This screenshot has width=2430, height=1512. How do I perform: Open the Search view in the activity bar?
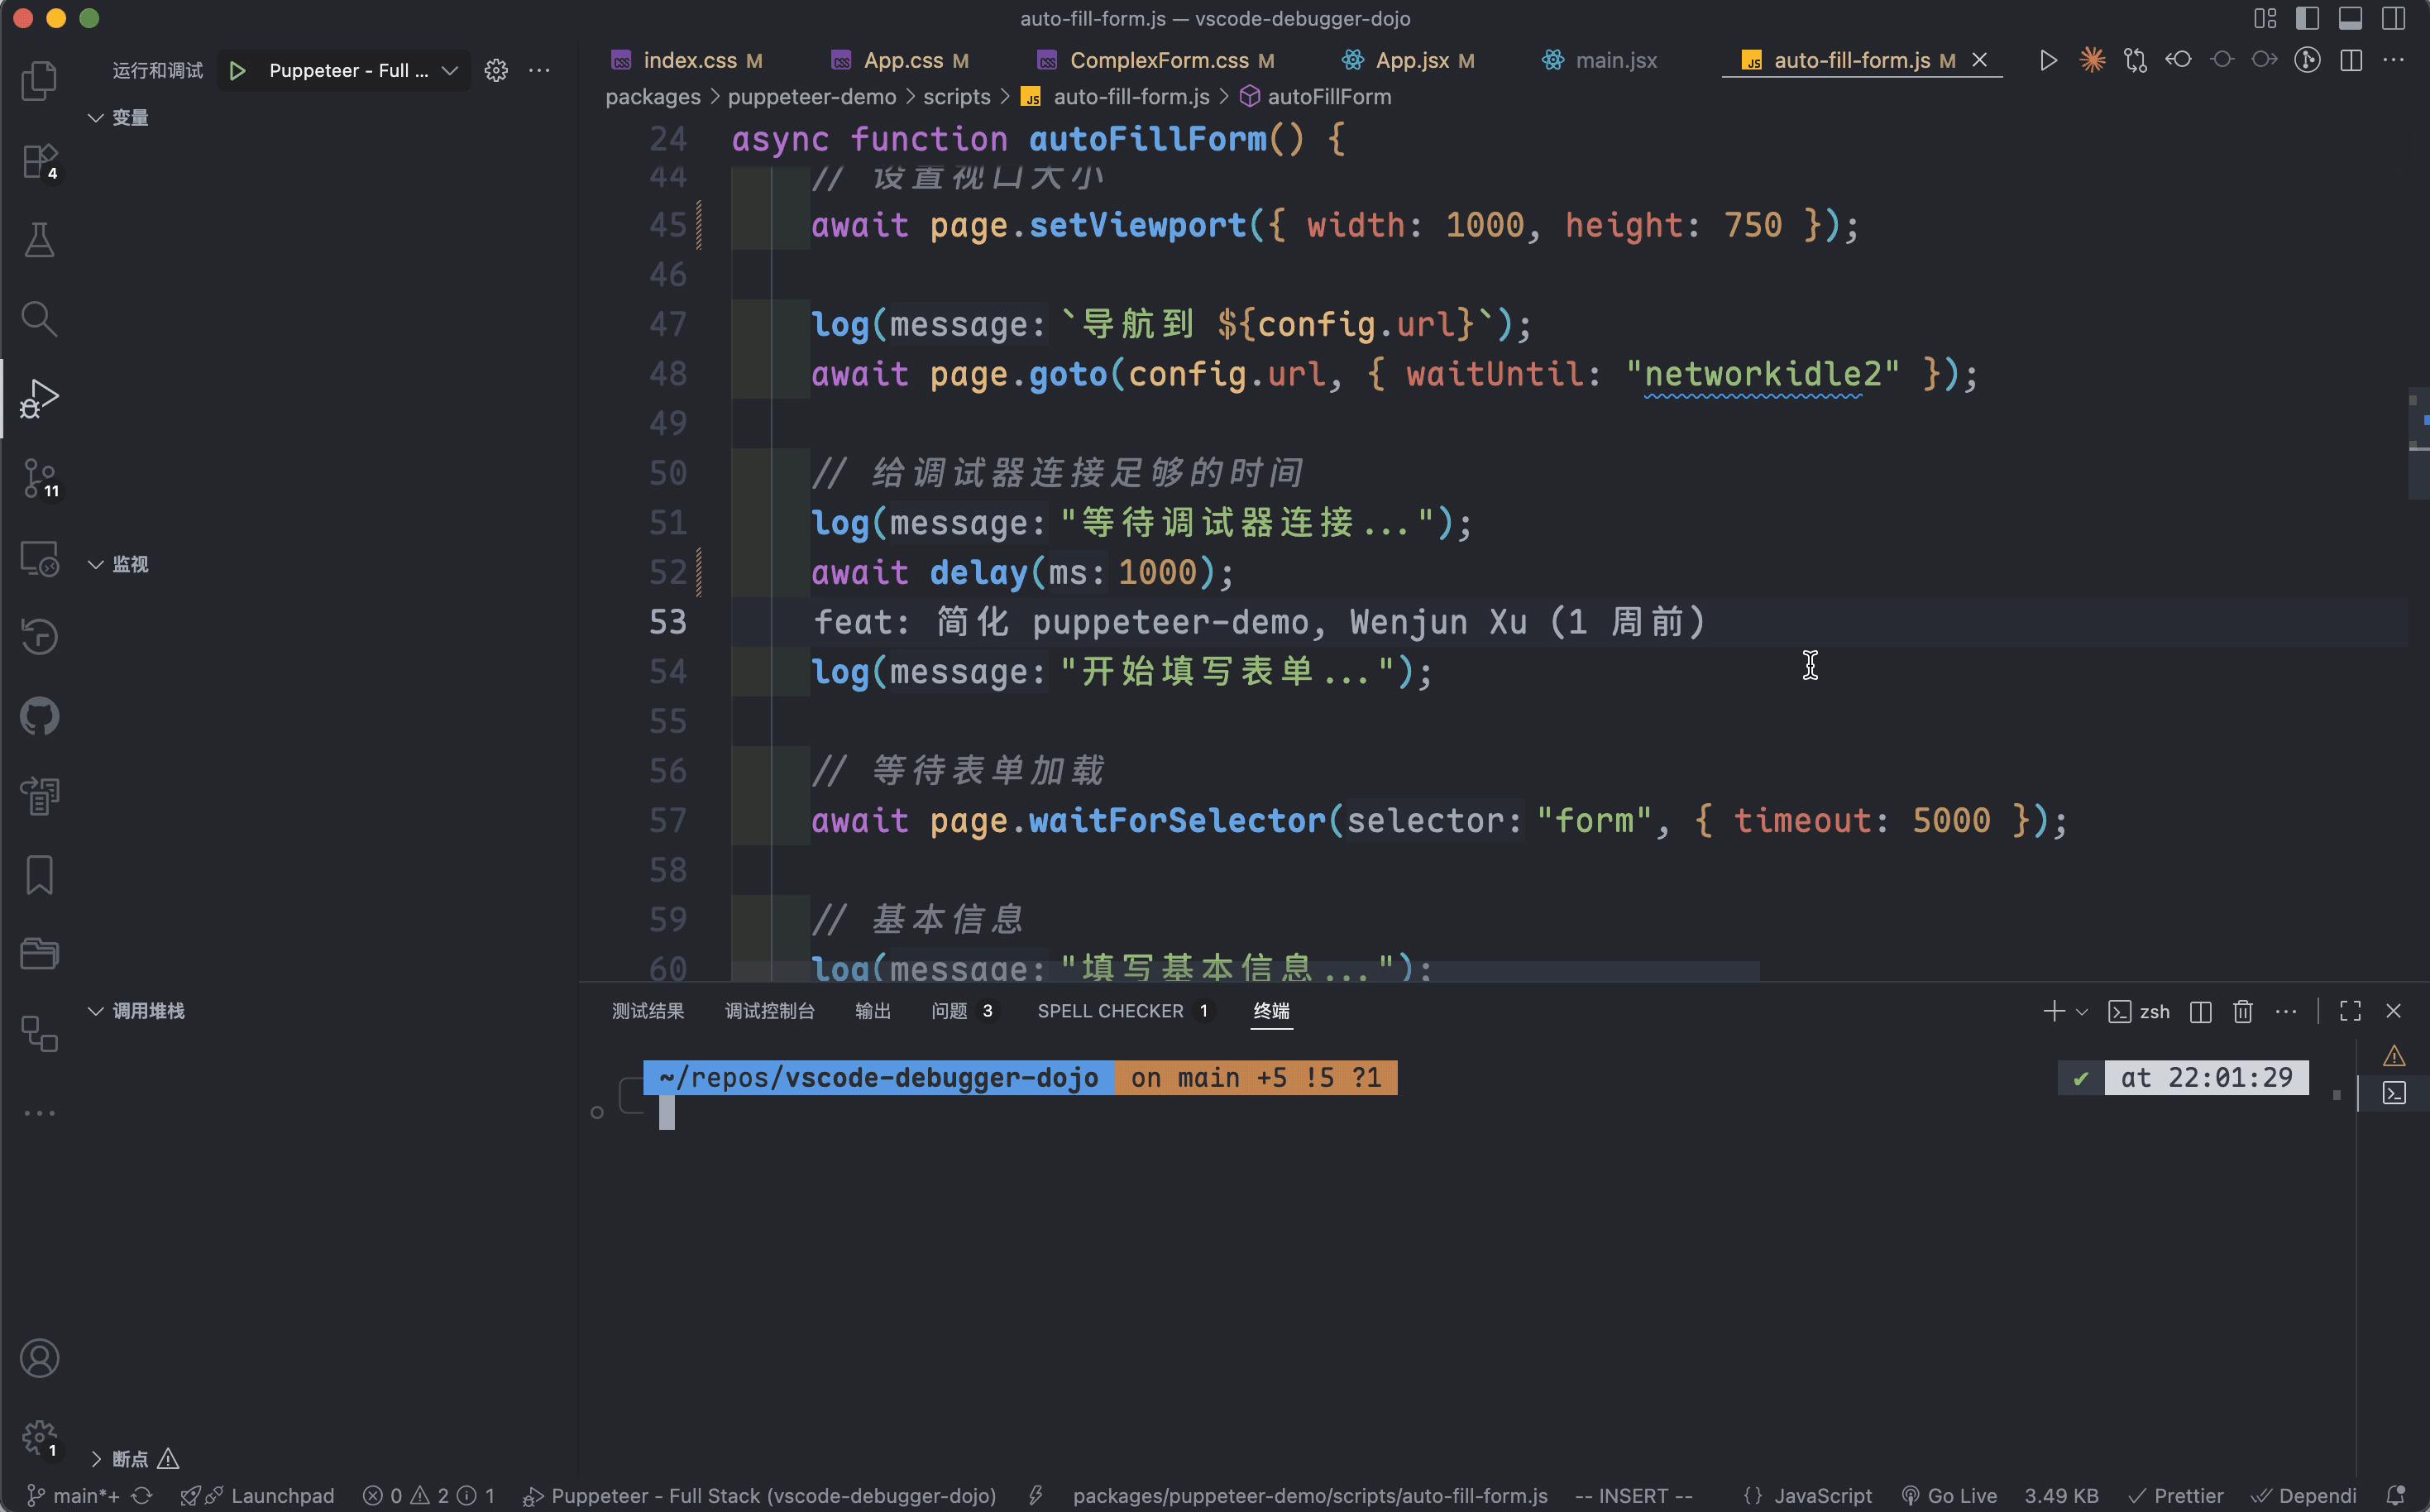coord(39,318)
